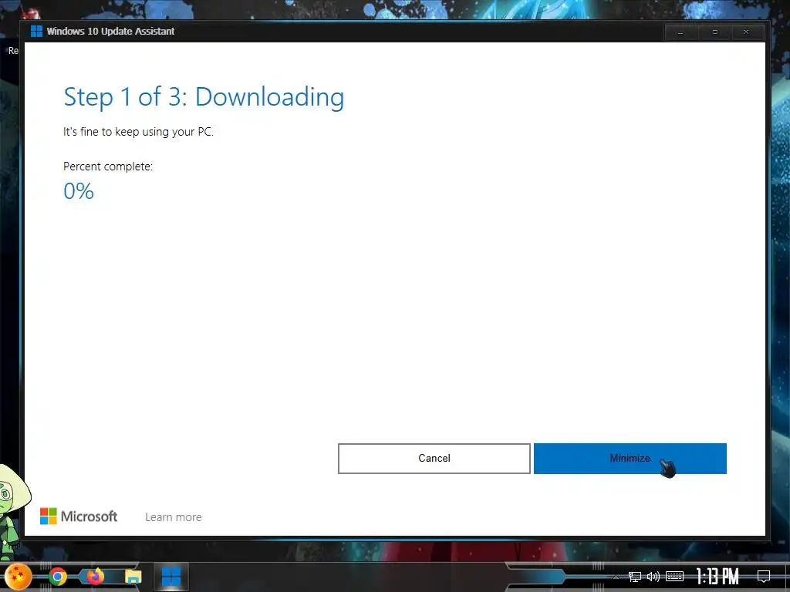Show hidden system tray icons
Image resolution: width=790 pixels, height=592 pixels.
pos(616,577)
